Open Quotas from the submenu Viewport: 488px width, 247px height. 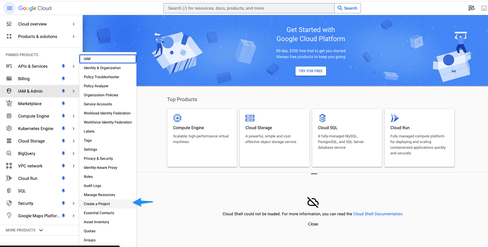[108, 231]
